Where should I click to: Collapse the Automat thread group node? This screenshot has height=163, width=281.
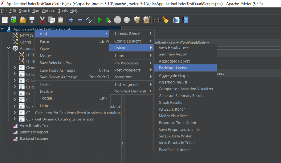(8, 48)
